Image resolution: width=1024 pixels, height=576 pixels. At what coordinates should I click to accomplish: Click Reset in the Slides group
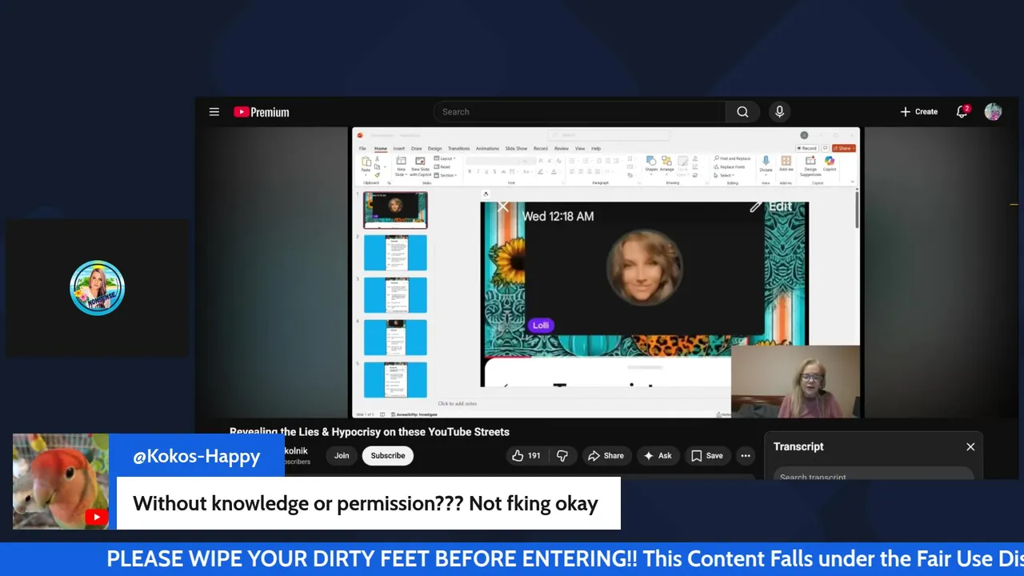[x=443, y=166]
